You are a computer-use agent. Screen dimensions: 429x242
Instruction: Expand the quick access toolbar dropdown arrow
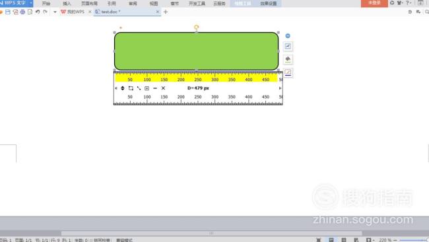(x=55, y=12)
